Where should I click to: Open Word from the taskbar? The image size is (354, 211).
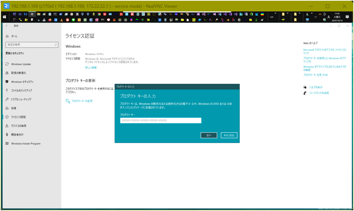(x=91, y=20)
